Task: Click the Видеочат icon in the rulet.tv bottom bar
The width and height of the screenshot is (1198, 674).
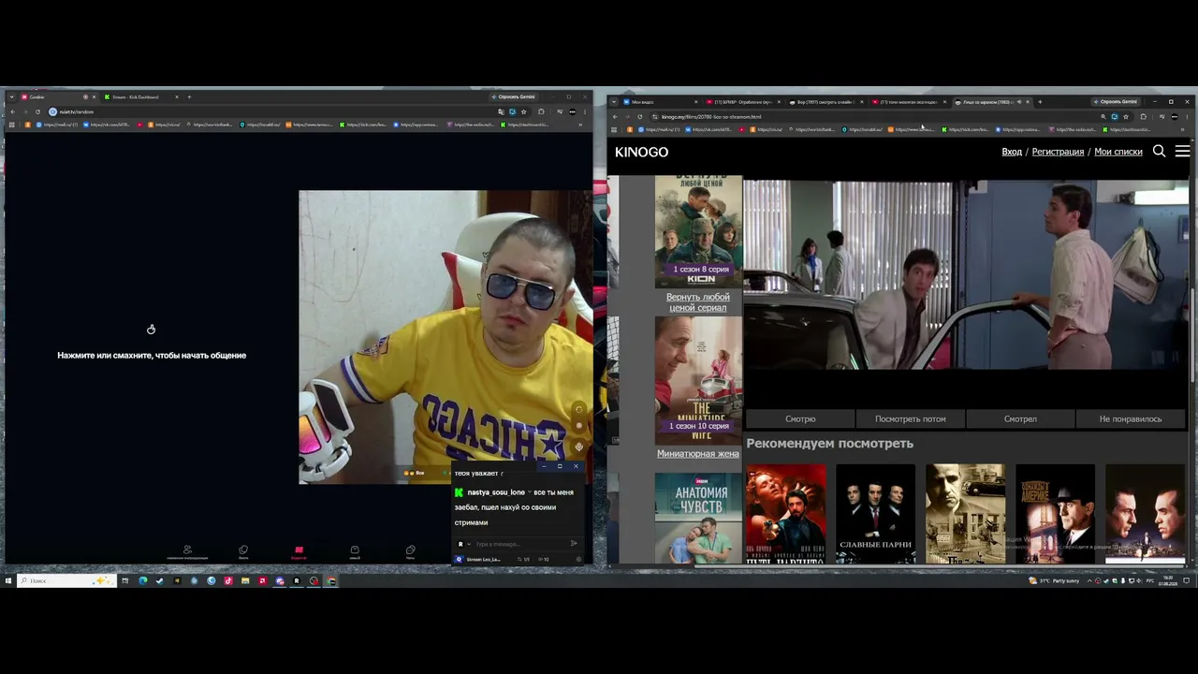Action: click(299, 552)
